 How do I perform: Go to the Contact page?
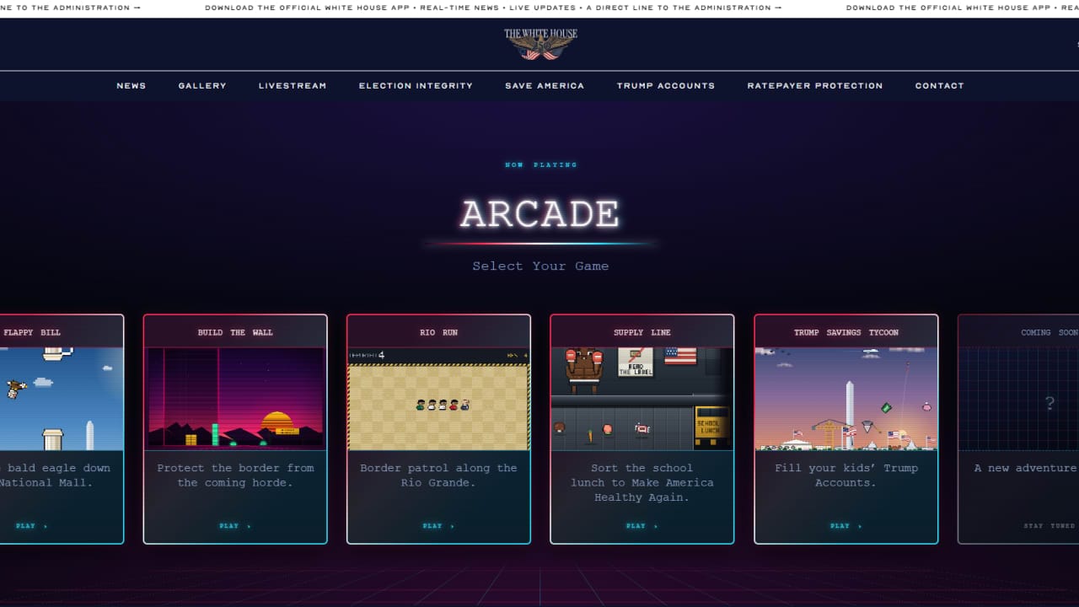point(940,86)
